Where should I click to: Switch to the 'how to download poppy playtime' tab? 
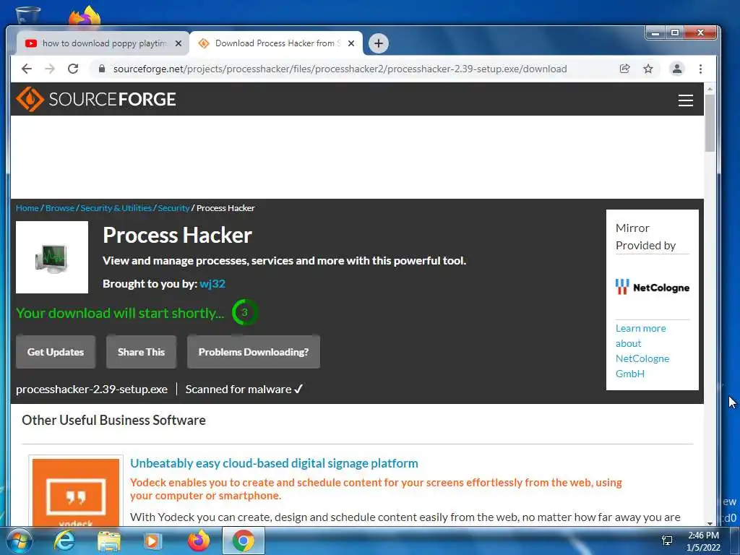click(104, 43)
